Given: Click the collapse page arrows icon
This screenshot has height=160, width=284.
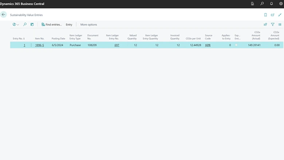Looking at the screenshot, I should pos(280,15).
